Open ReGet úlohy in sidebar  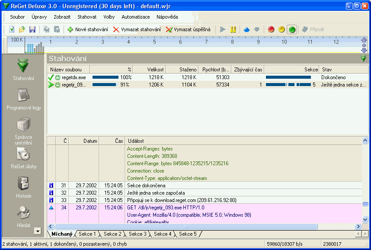coord(23,158)
